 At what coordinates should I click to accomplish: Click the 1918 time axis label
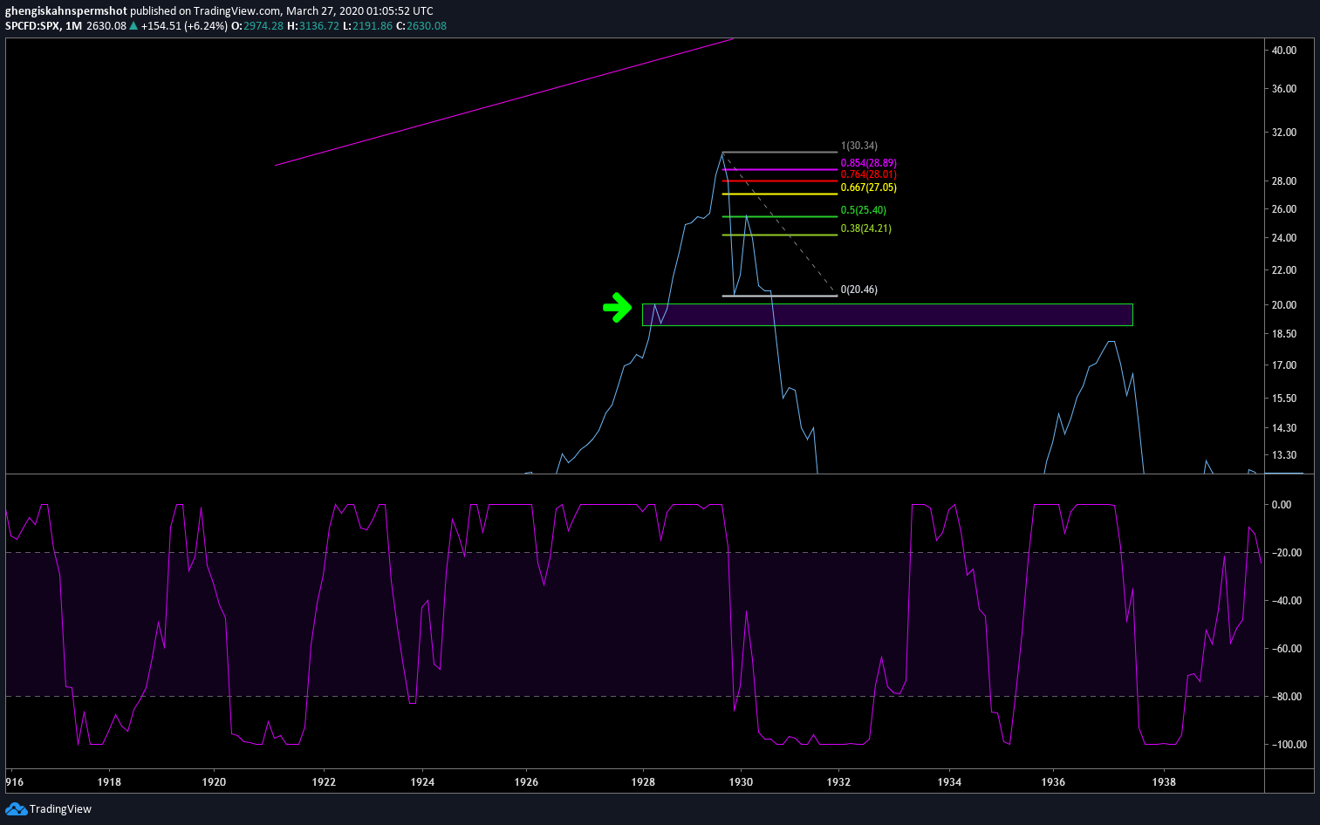coord(109,782)
